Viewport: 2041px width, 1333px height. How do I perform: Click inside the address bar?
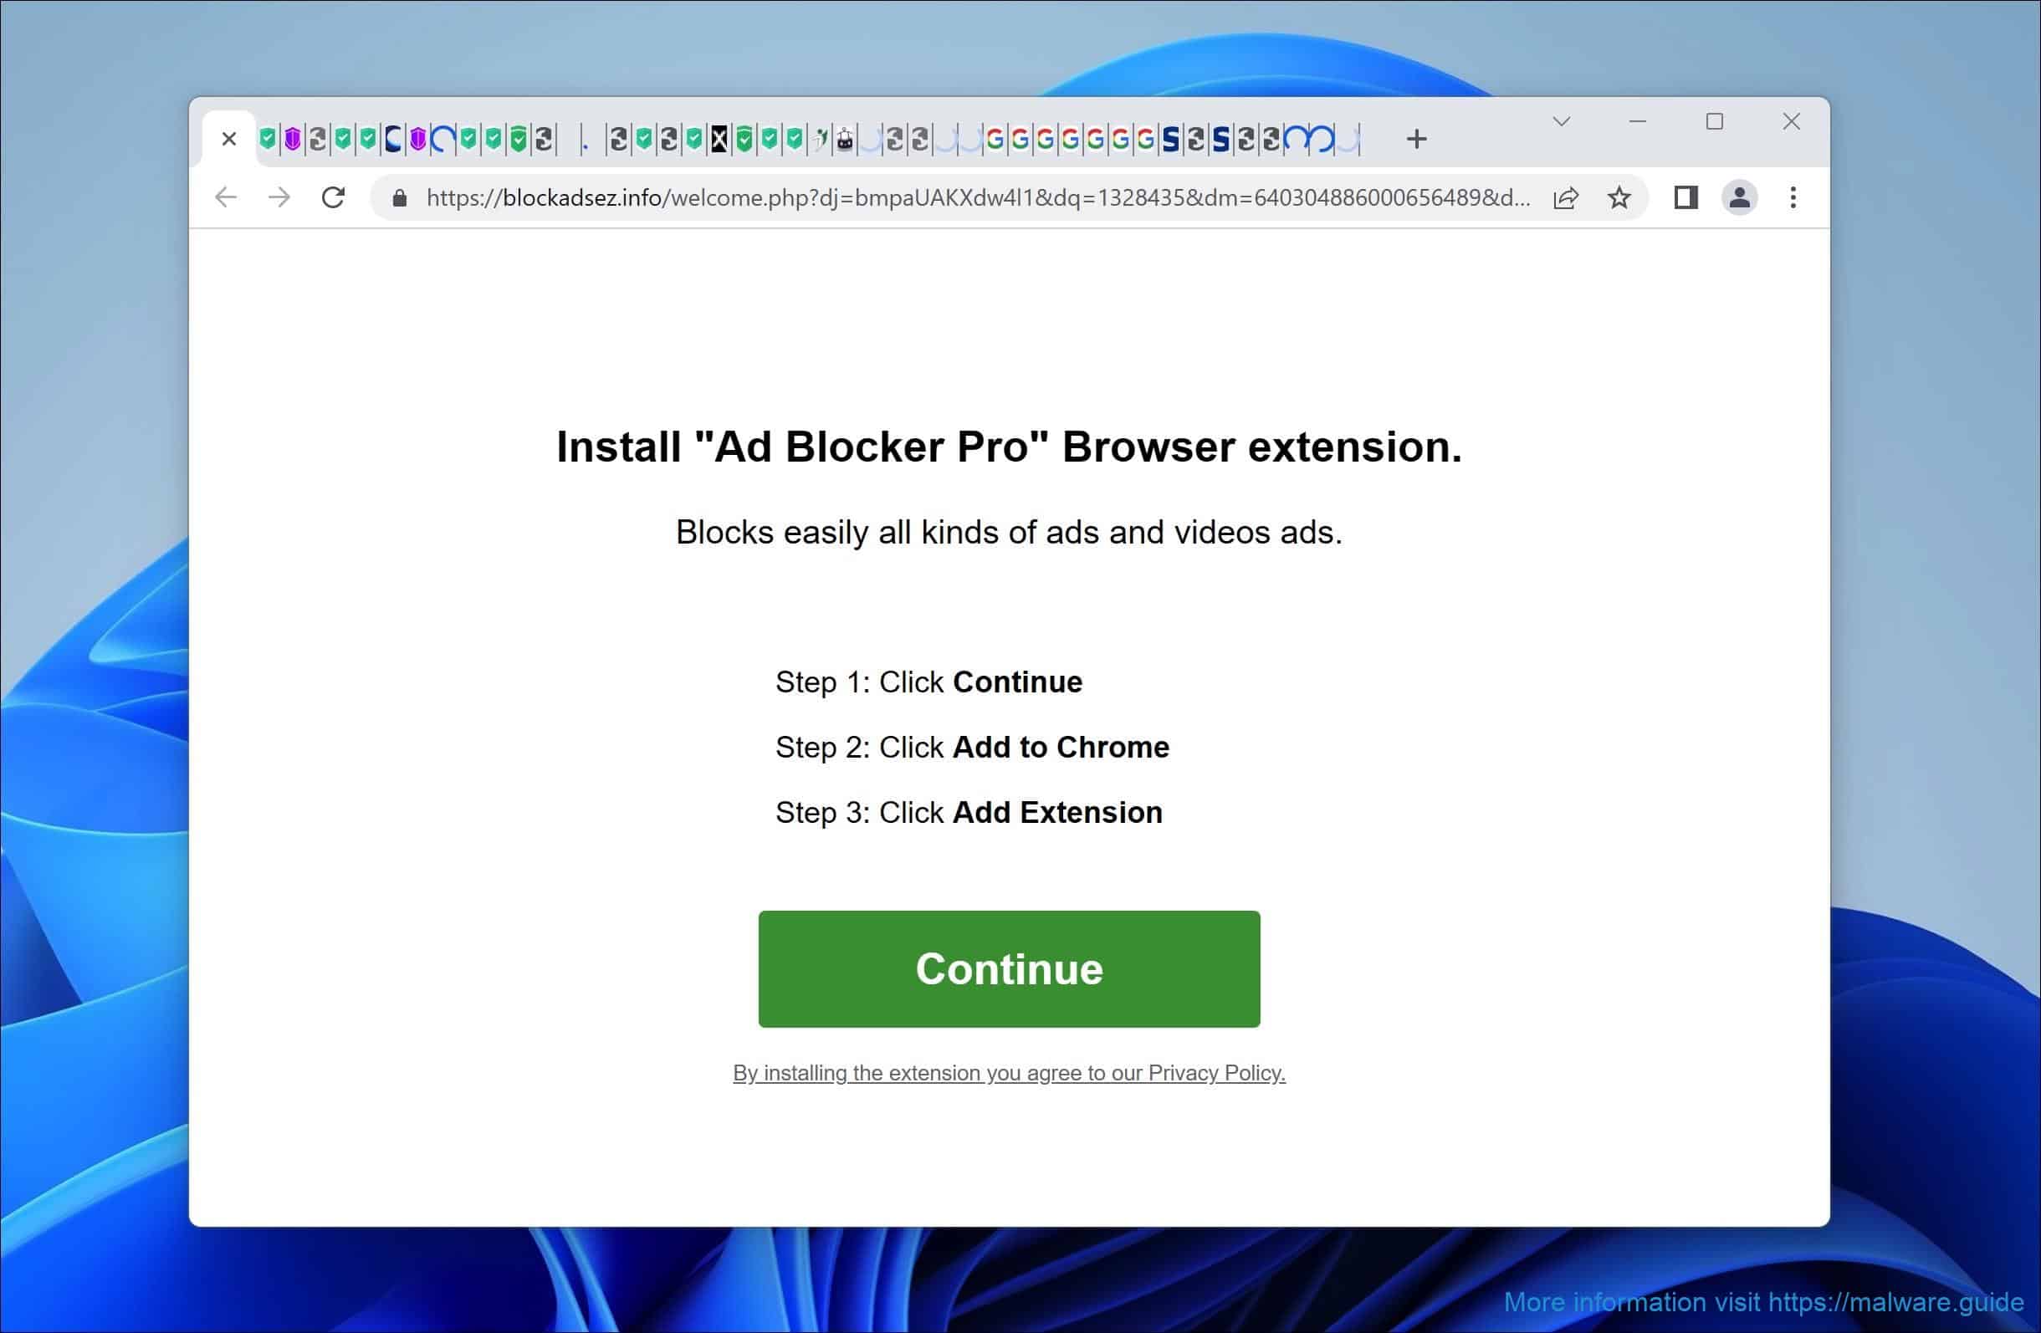pyautogui.click(x=944, y=197)
